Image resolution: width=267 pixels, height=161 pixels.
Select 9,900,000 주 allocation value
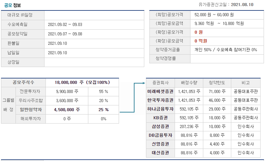pos(67,92)
